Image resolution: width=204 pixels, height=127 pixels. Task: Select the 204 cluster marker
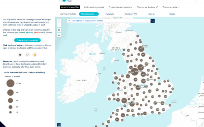tap(128, 110)
